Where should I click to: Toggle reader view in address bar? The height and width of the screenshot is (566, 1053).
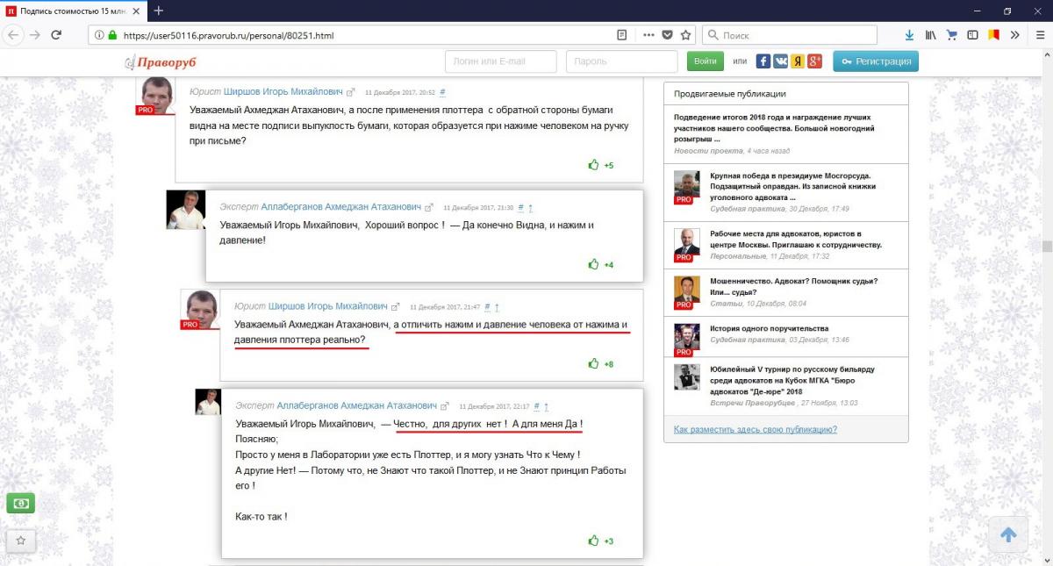point(622,35)
